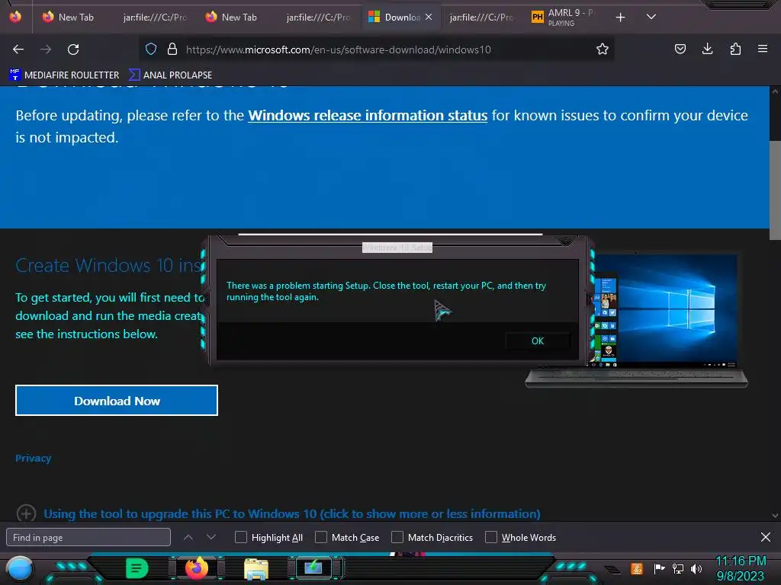Image resolution: width=781 pixels, height=585 pixels.
Task: Jump to next find match
Action: 211,537
